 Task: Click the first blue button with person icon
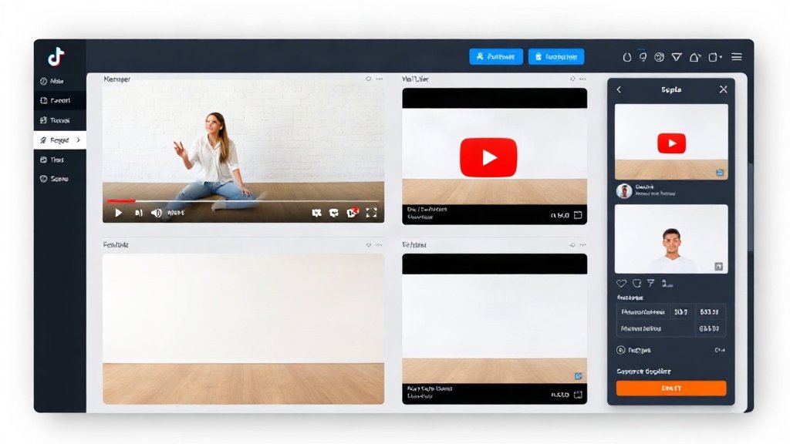(x=496, y=56)
